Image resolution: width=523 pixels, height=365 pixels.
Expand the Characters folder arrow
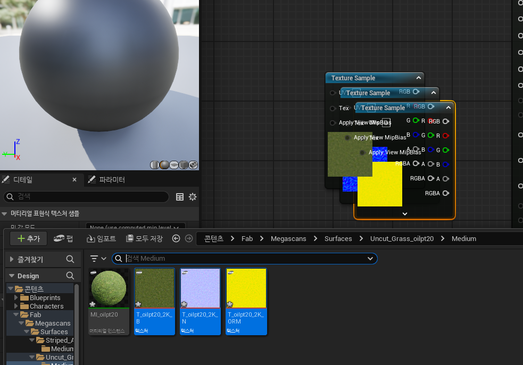[15, 305]
